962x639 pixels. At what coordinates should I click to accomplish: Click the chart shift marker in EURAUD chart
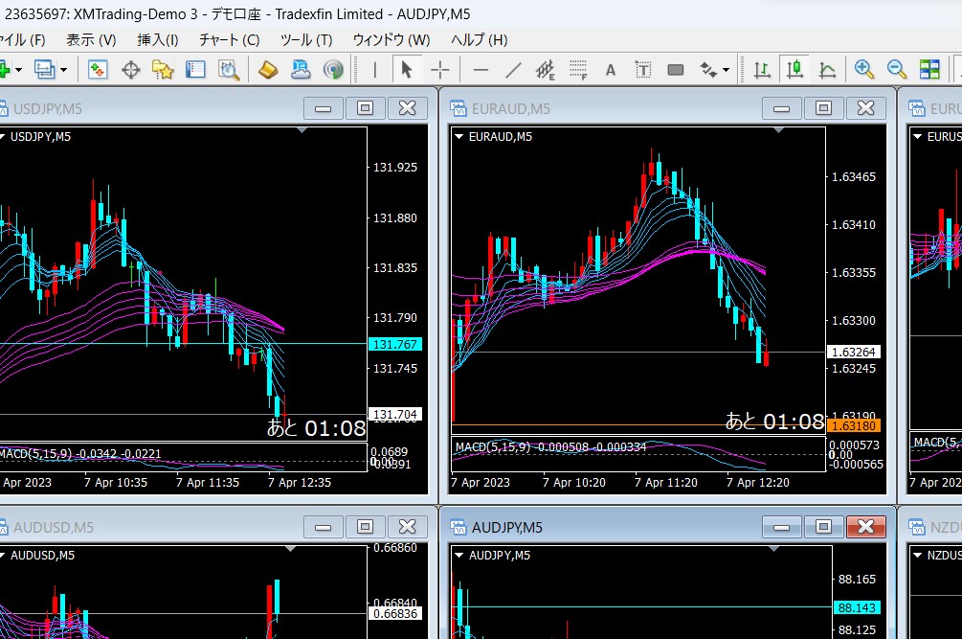(778, 130)
